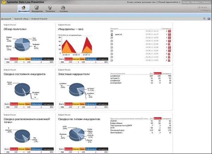The height and width of the screenshot is (154, 212).
Task: Click severity bars in the qwer.txt row
Action: click(x=169, y=34)
